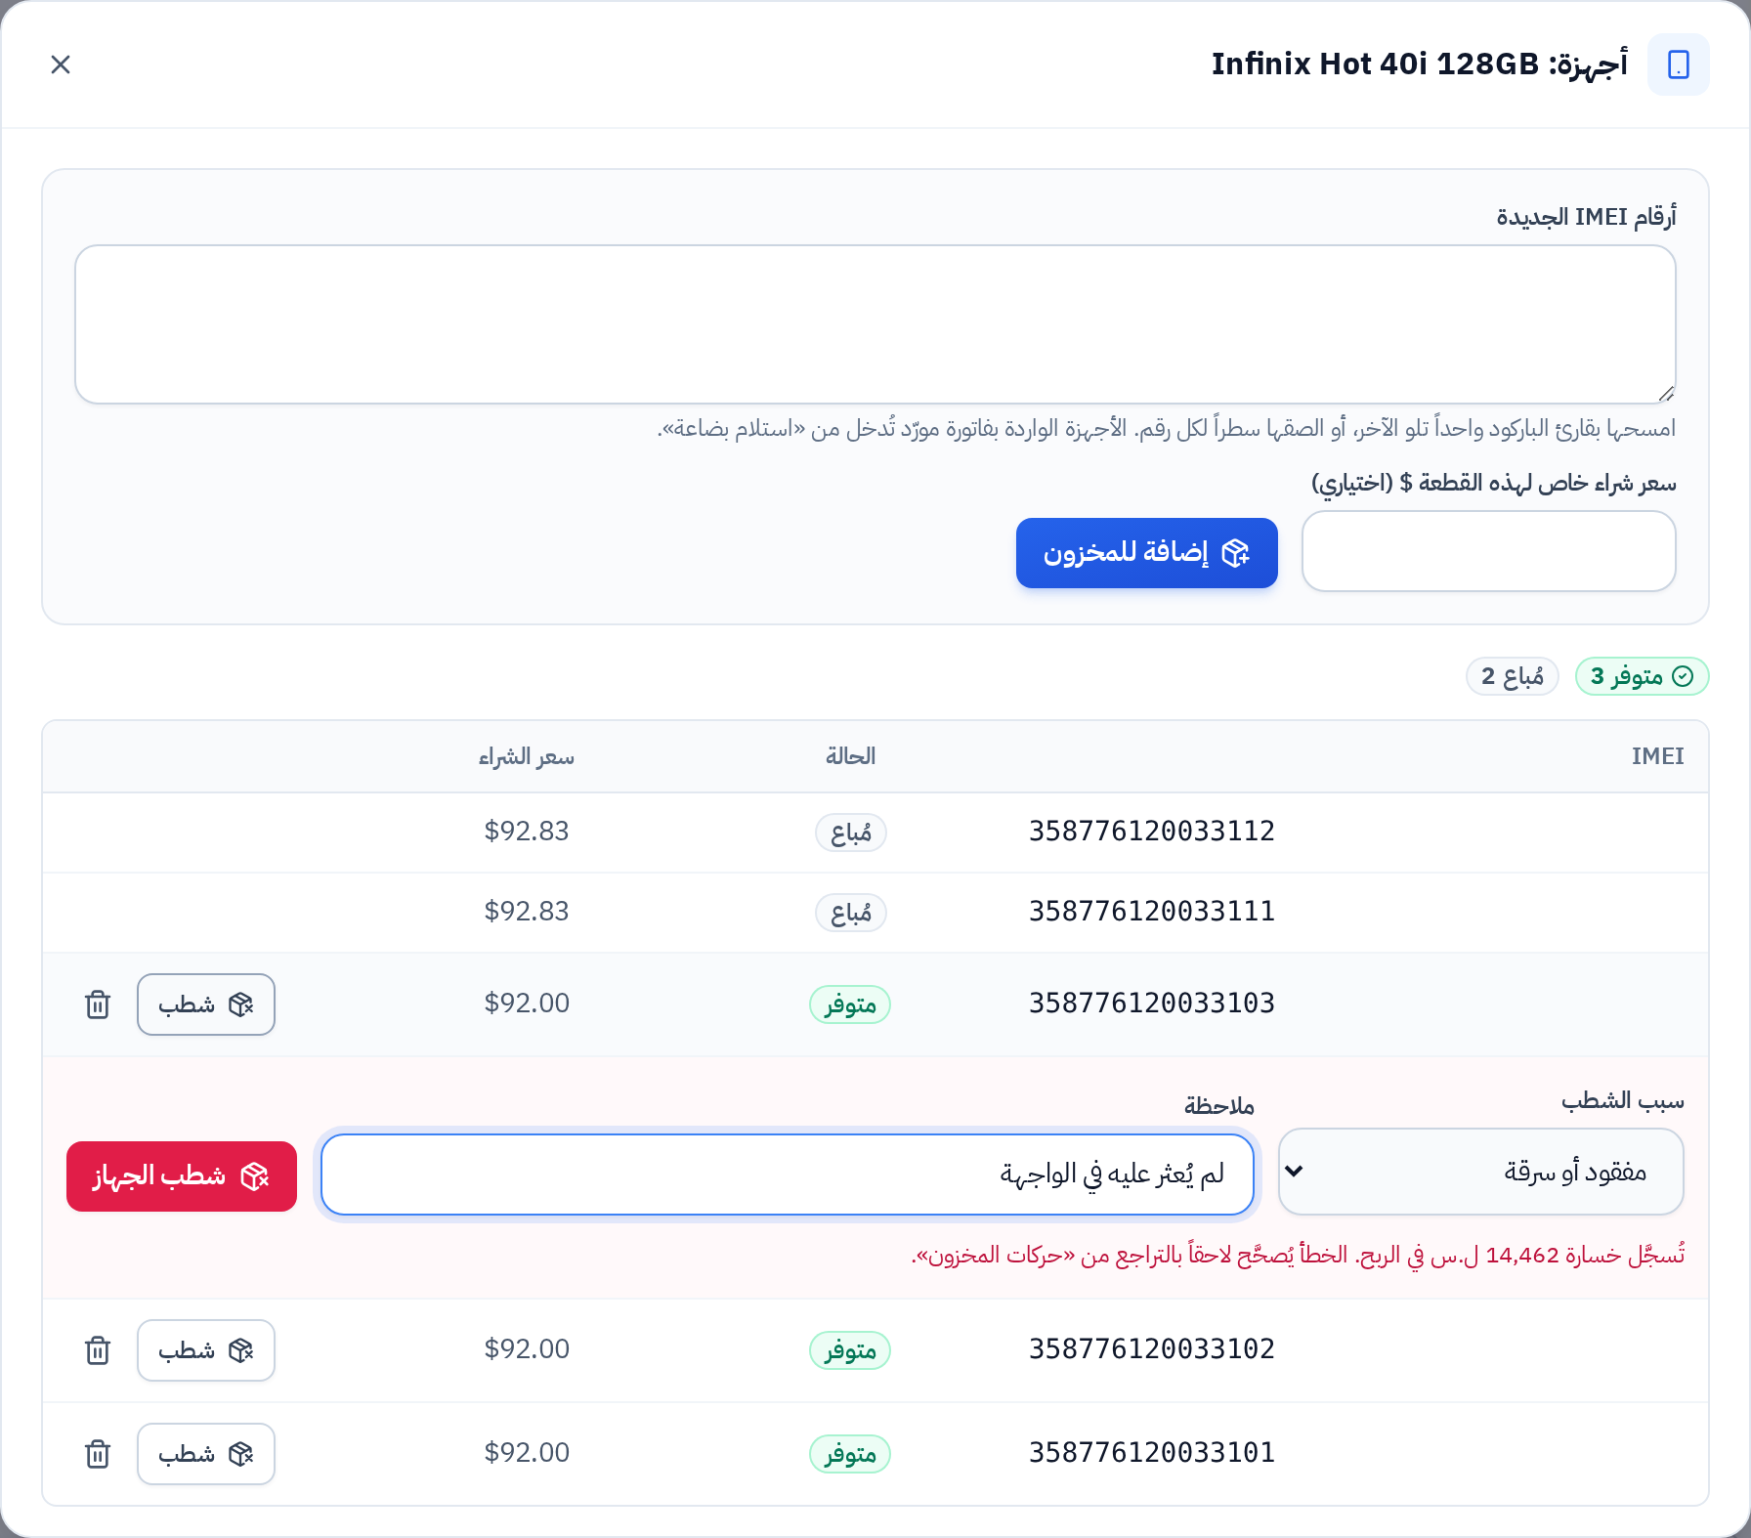This screenshot has width=1751, height=1538.
Task: Click the textarea resize handle corner
Action: pyautogui.click(x=1666, y=393)
